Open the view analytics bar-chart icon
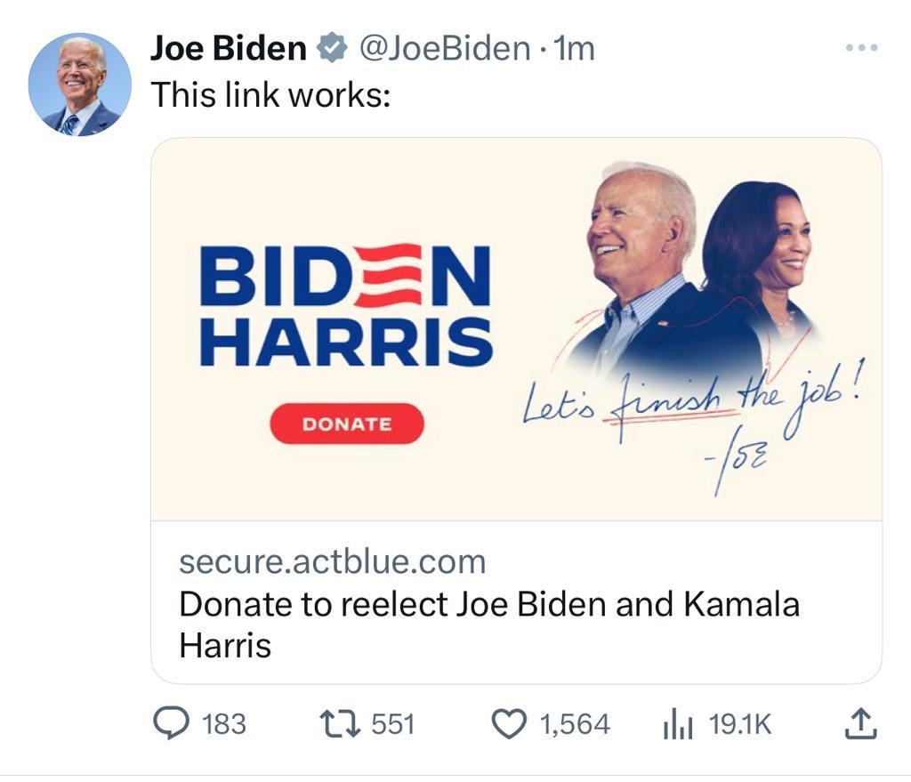The height and width of the screenshot is (782, 911). pyautogui.click(x=677, y=726)
